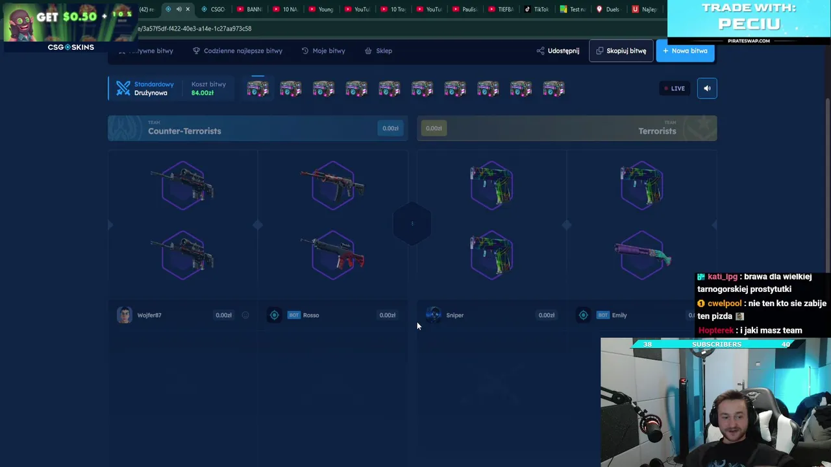Viewport: 831px width, 467px height.
Task: Click the Emily bot name
Action: pos(619,315)
